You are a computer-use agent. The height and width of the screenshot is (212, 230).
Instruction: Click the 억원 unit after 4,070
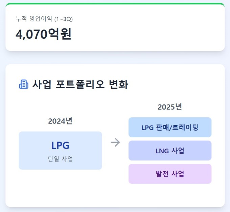pyautogui.click(x=60, y=34)
